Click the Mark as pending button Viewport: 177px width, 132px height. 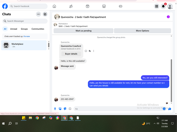(84, 31)
